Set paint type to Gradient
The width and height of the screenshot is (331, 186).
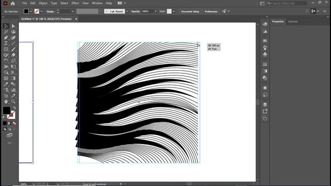pyautogui.click(x=9, y=123)
